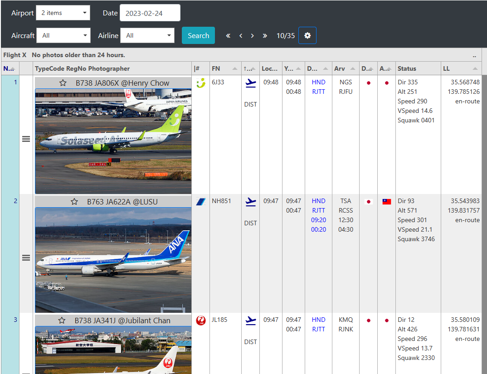Click flight number 6J33
Screen dimensions: 487x374
(218, 82)
